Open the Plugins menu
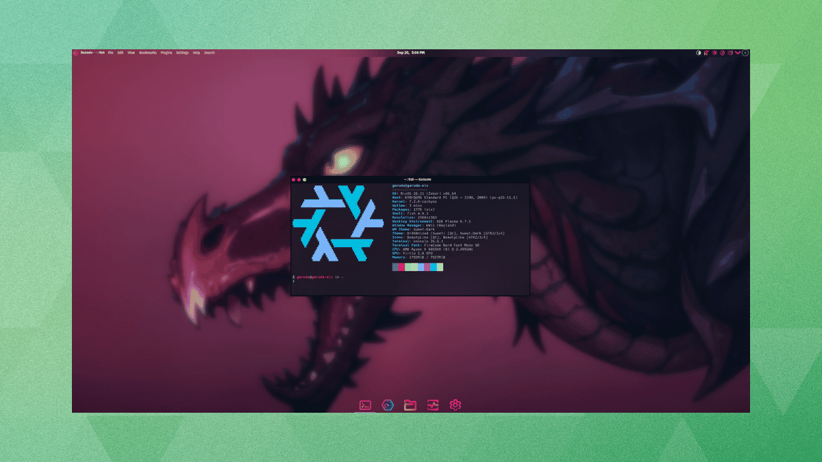The image size is (822, 462). click(166, 53)
